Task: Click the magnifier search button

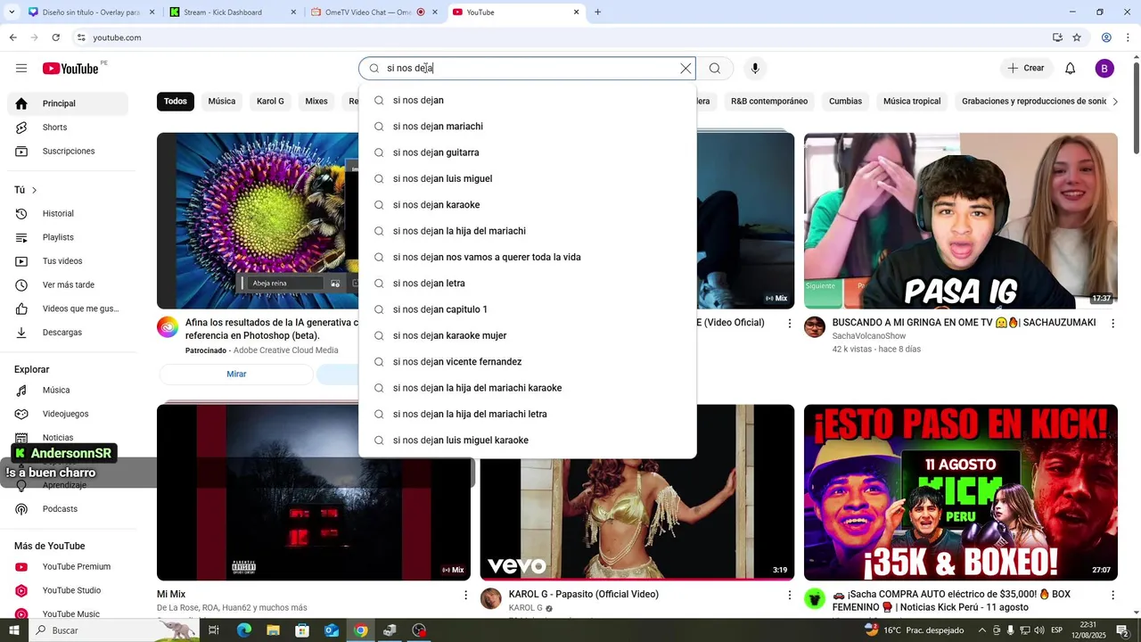Action: coord(715,69)
